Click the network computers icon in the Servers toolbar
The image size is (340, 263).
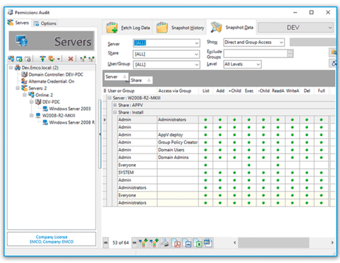(11, 59)
